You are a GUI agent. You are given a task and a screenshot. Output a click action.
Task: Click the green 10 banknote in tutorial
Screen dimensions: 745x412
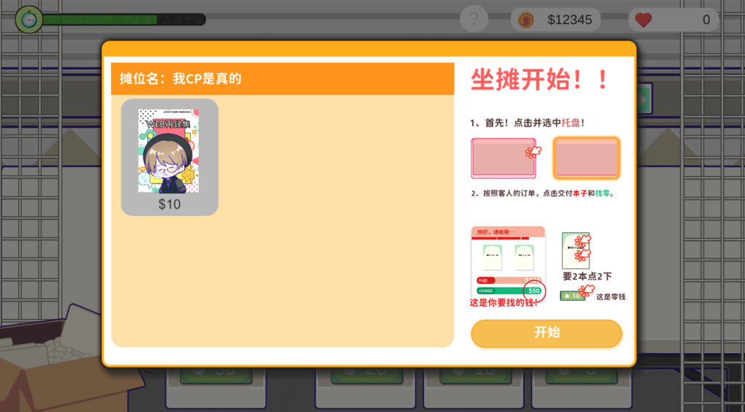pyautogui.click(x=573, y=296)
